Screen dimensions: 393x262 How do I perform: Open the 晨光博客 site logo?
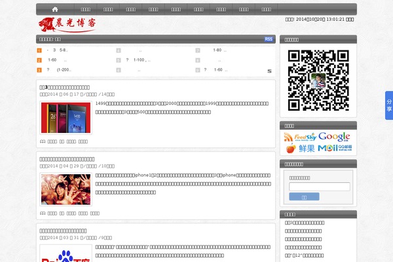[67, 25]
